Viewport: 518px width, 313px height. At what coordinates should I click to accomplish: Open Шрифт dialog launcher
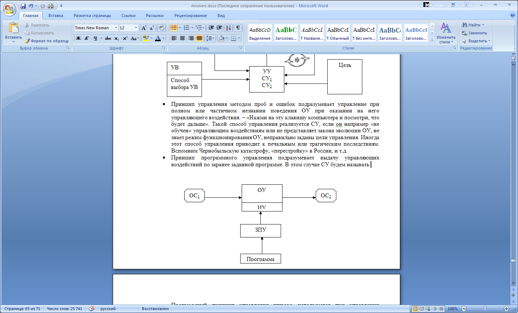click(164, 48)
